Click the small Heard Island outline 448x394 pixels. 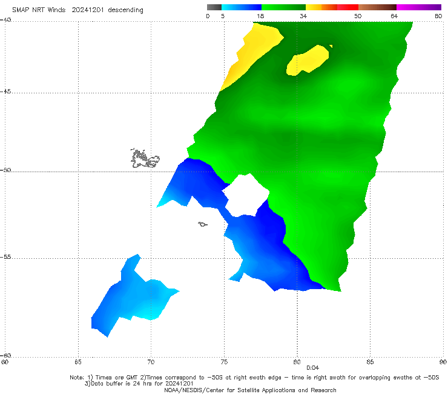tap(203, 224)
